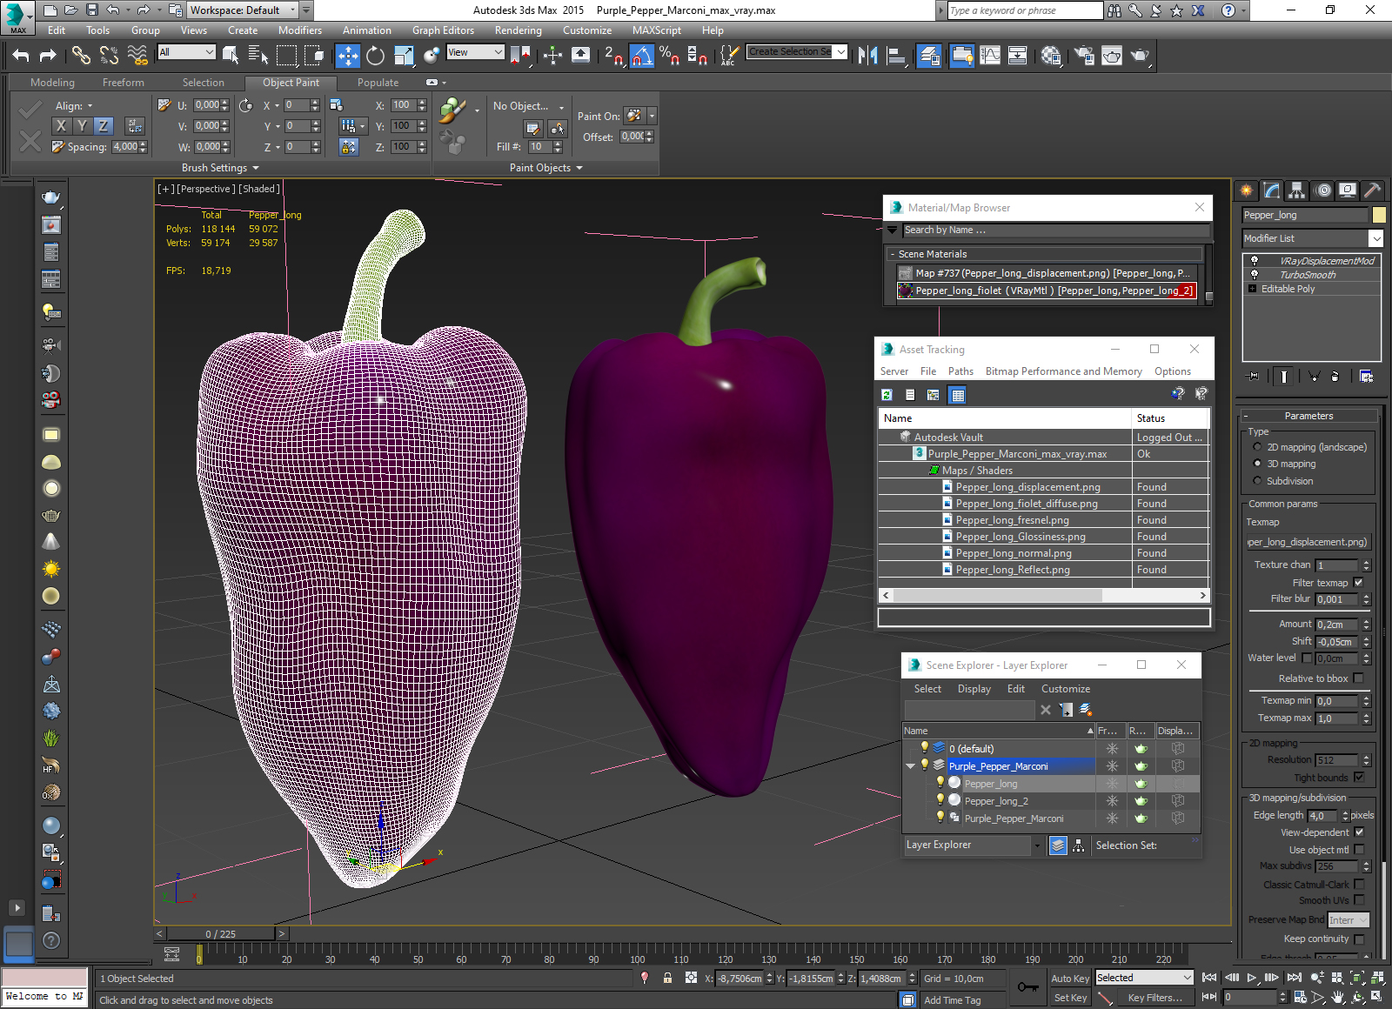The width and height of the screenshot is (1392, 1009).
Task: Toggle Angle Snap in main toolbar
Action: coord(641,56)
